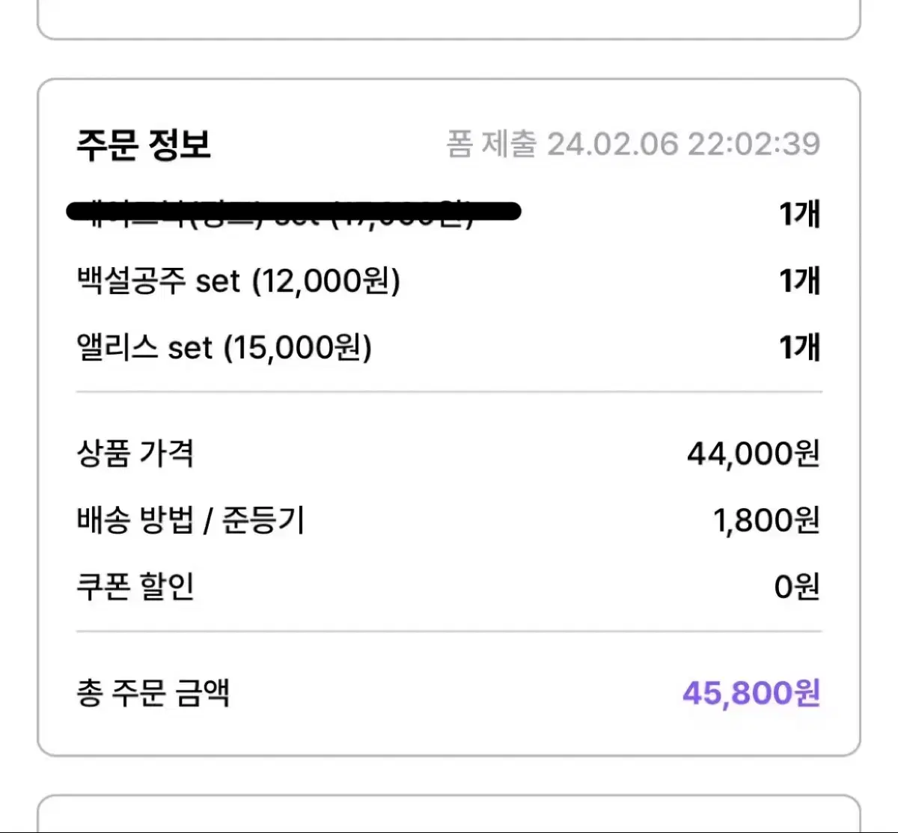Click 1개 quantity beside 앨리스 set
This screenshot has height=833, width=898.
click(800, 348)
